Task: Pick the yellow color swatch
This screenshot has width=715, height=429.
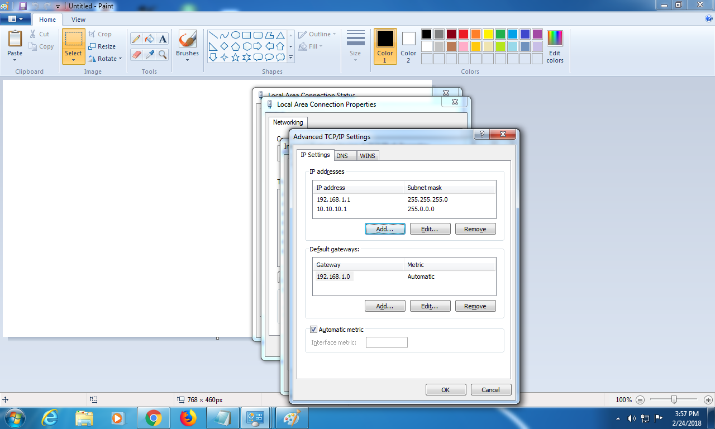Action: coord(488,34)
